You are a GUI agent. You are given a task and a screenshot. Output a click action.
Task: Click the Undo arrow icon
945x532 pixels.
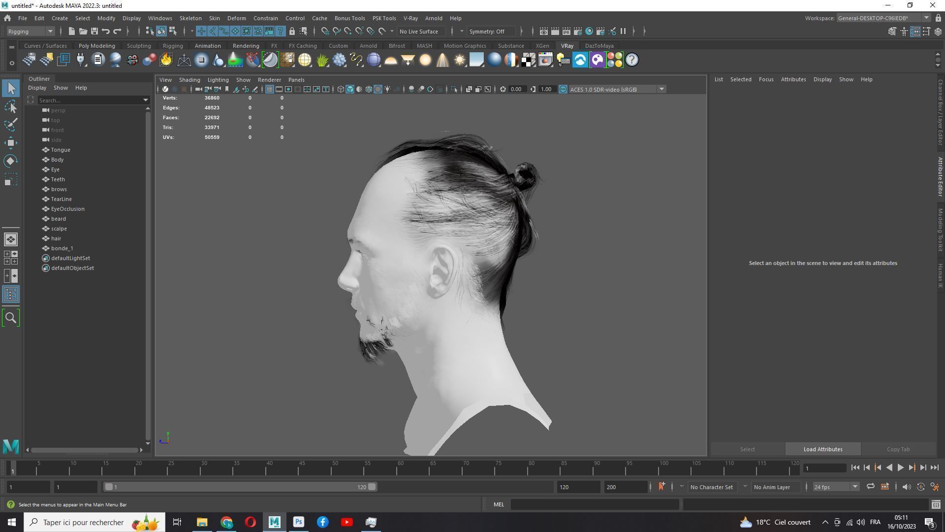[x=105, y=31]
